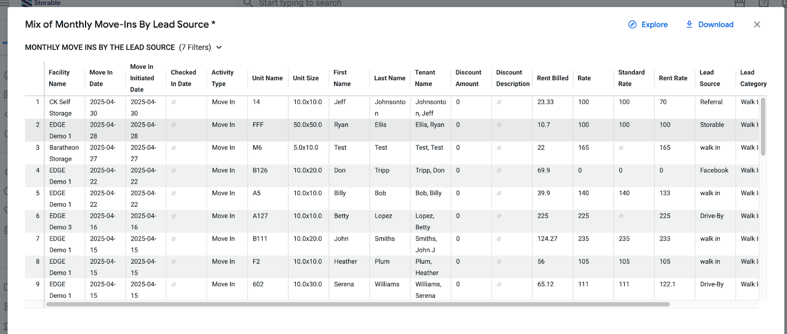Select the Baratheon Storage facility cell
Image resolution: width=787 pixels, height=334 pixels.
(x=64, y=153)
